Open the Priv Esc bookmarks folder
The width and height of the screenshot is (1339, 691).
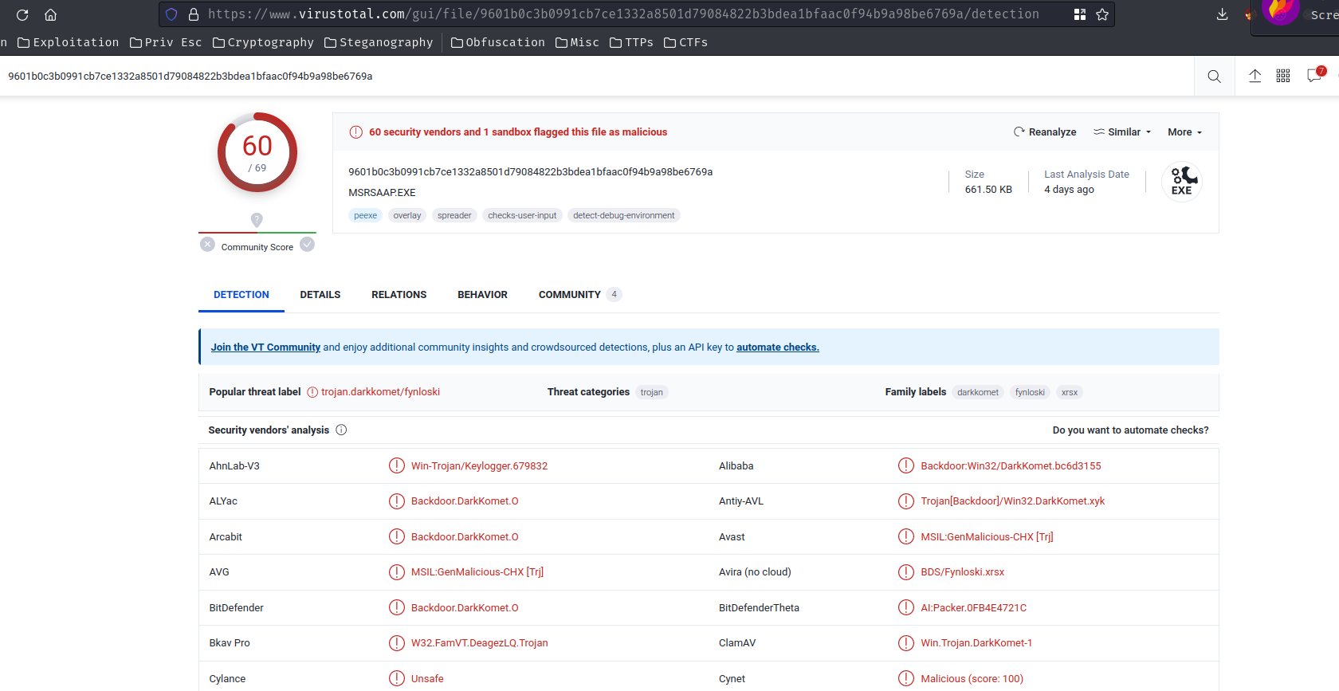(x=166, y=42)
